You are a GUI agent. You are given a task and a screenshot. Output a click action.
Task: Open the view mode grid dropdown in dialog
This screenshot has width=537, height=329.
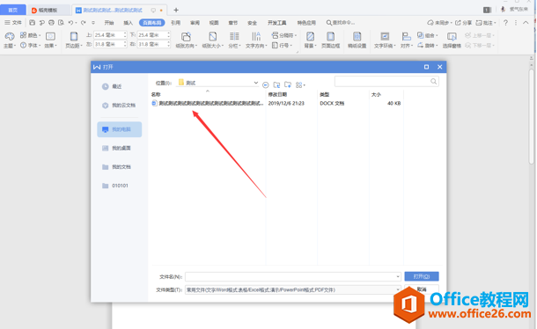point(300,84)
